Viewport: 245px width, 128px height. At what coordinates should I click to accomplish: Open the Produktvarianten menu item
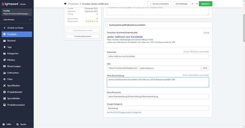tap(17, 105)
